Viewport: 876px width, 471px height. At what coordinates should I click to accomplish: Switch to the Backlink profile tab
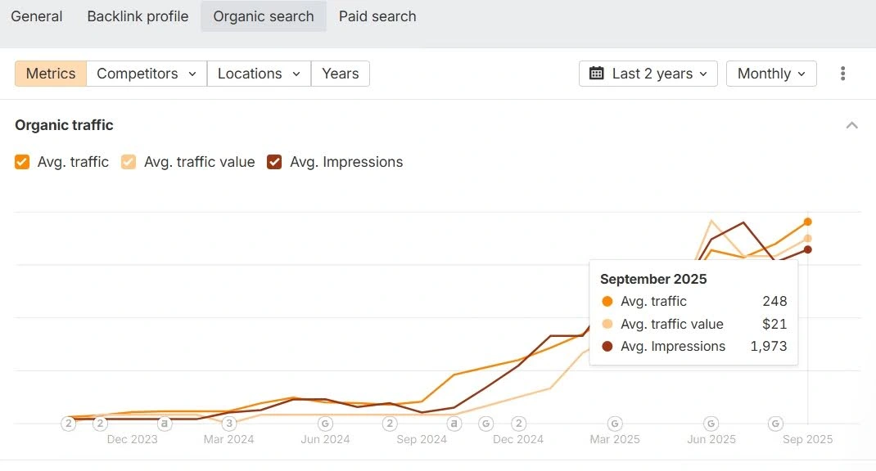click(138, 16)
